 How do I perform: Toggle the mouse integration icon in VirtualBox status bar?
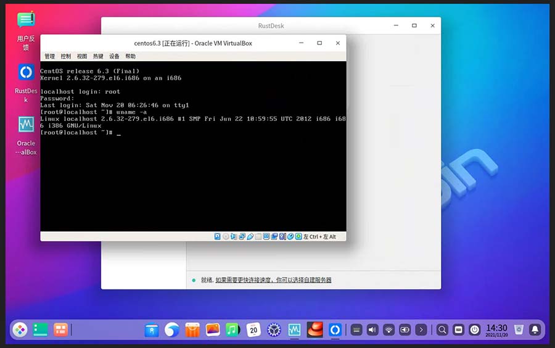[290, 236]
